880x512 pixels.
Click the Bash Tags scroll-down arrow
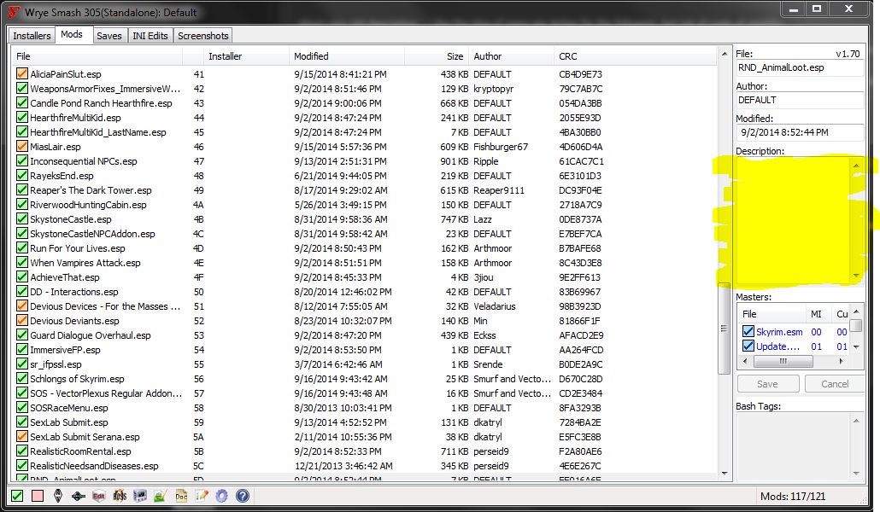[x=856, y=474]
